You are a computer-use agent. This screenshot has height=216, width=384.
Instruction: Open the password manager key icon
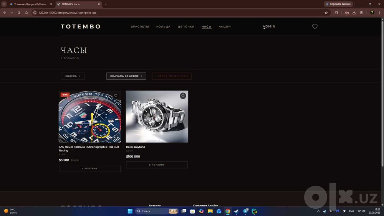tap(347, 13)
